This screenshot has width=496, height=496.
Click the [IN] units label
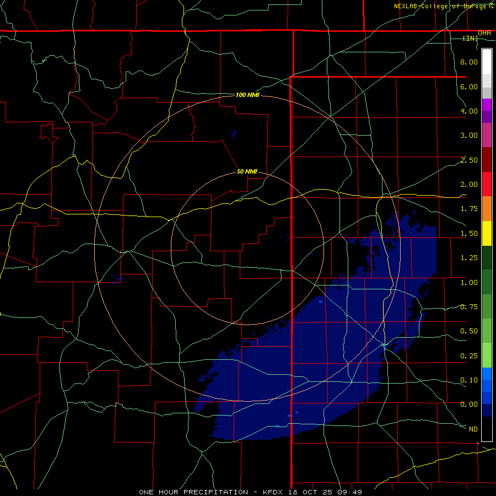(x=471, y=38)
